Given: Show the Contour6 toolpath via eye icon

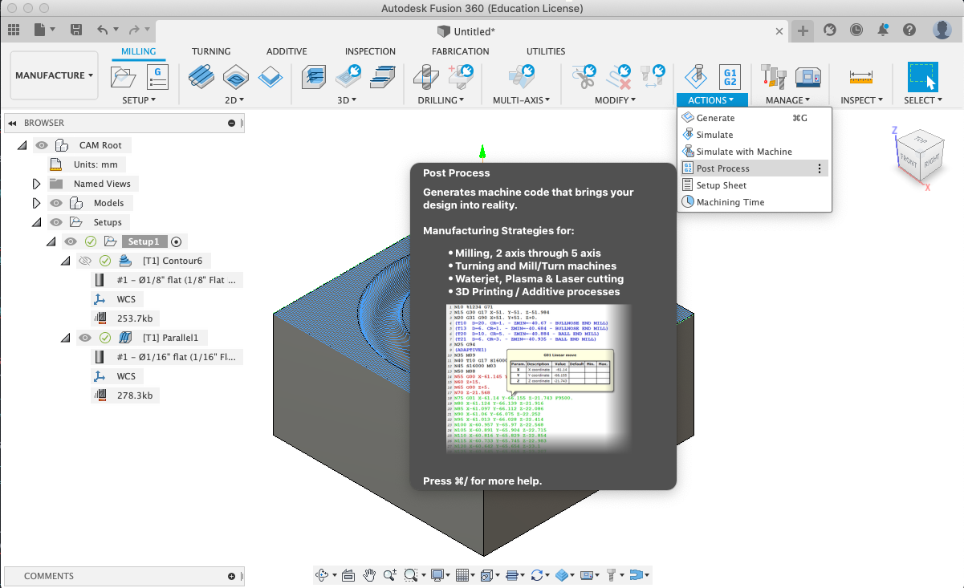Looking at the screenshot, I should click(x=85, y=261).
